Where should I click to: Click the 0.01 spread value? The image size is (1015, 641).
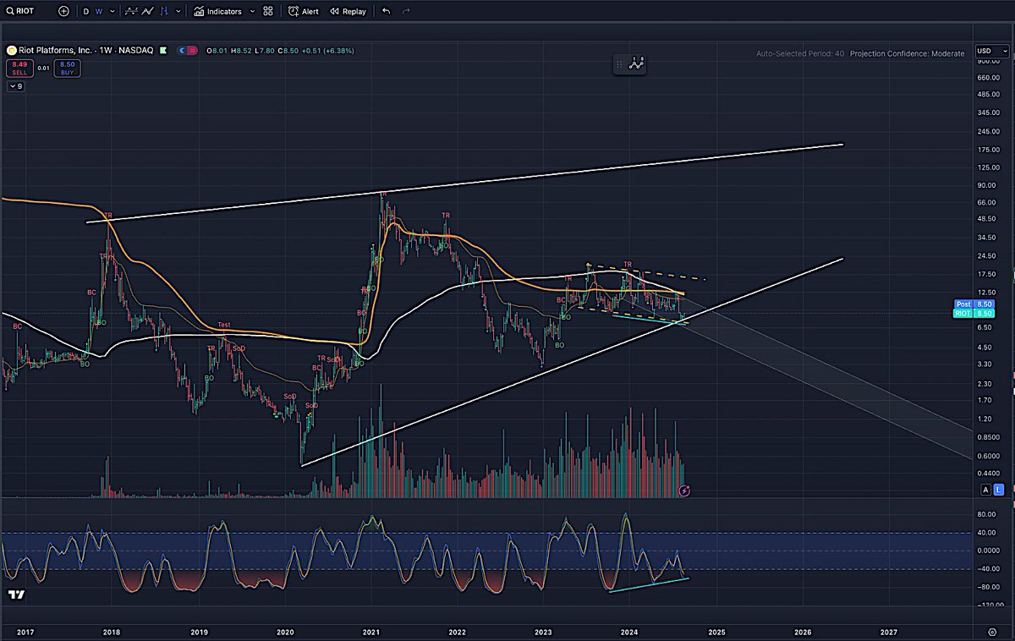pos(42,68)
